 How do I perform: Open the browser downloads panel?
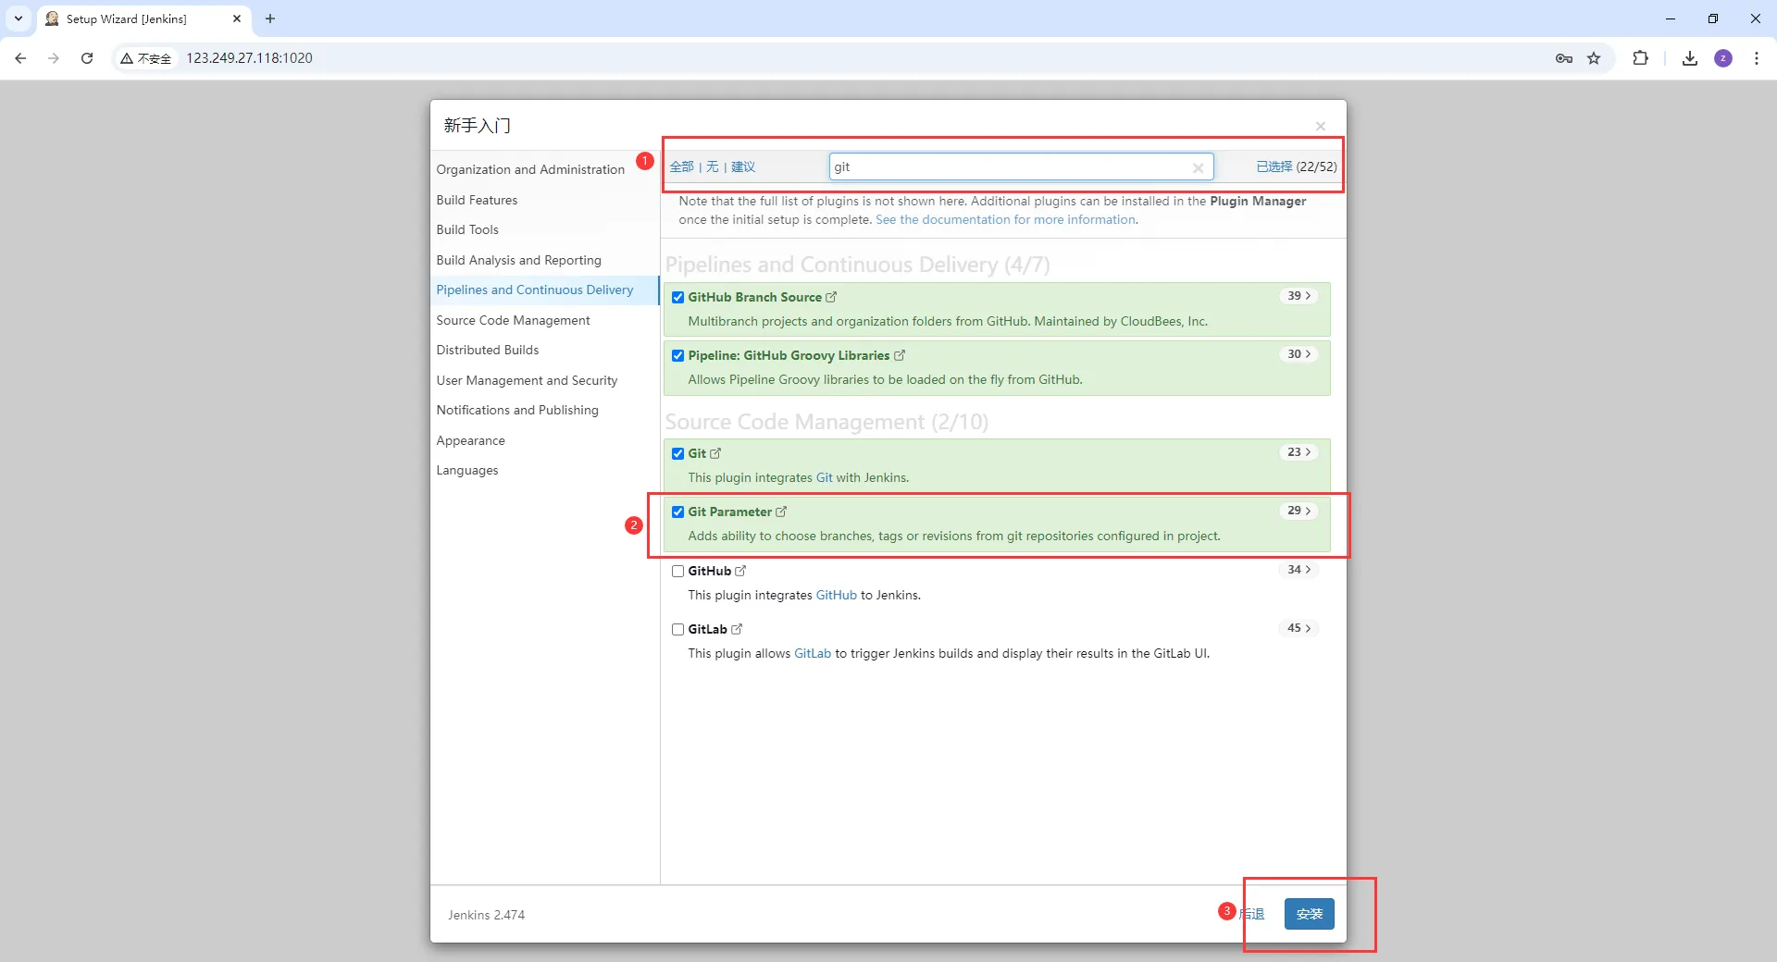[x=1690, y=58]
